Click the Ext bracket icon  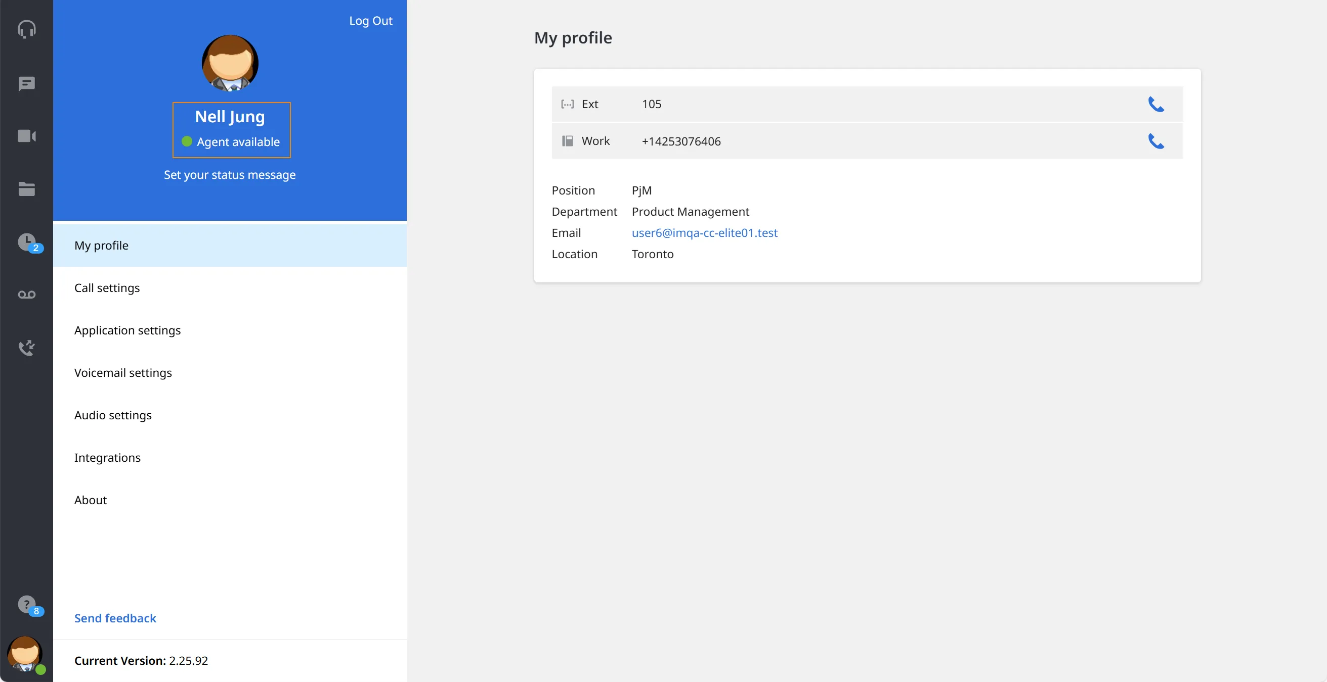(x=567, y=105)
